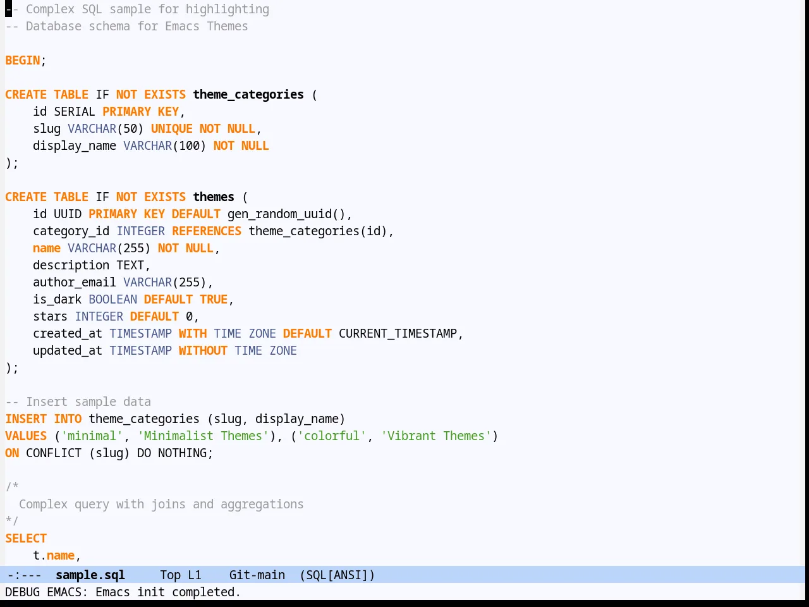
Task: Click the Top position indicator in mode line
Action: [x=170, y=575]
